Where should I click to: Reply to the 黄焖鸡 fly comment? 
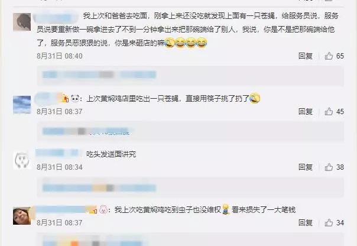(x=306, y=112)
